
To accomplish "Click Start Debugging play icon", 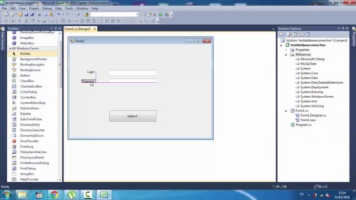I will point(79,15).
